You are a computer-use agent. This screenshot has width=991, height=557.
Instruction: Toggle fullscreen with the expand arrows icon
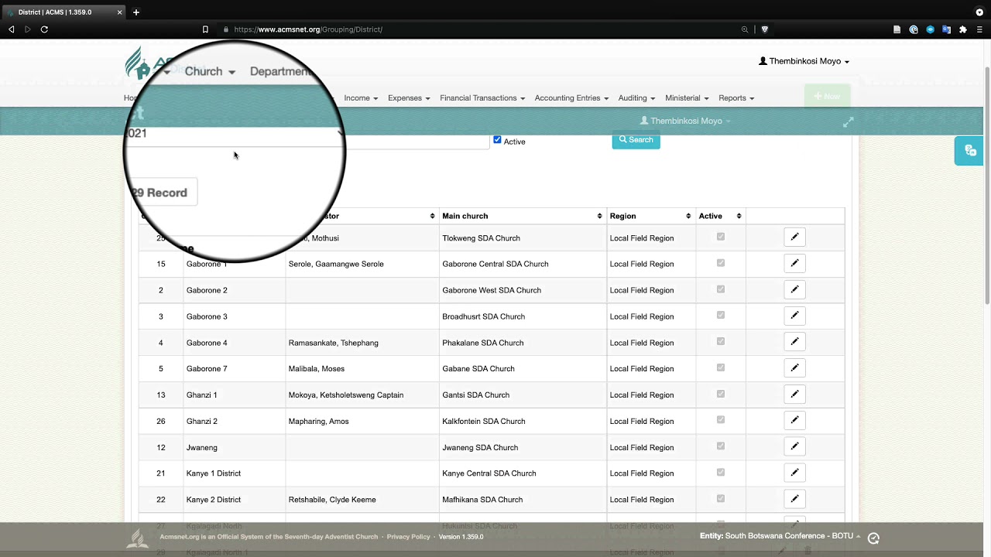(849, 122)
